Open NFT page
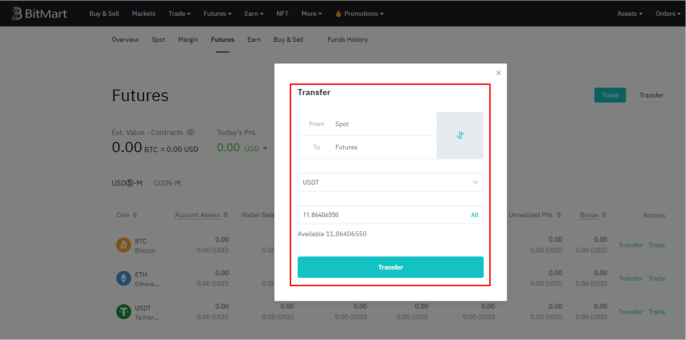The height and width of the screenshot is (340, 686). tap(282, 13)
